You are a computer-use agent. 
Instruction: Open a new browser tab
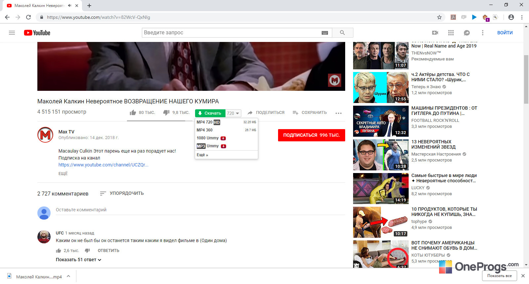89,5
